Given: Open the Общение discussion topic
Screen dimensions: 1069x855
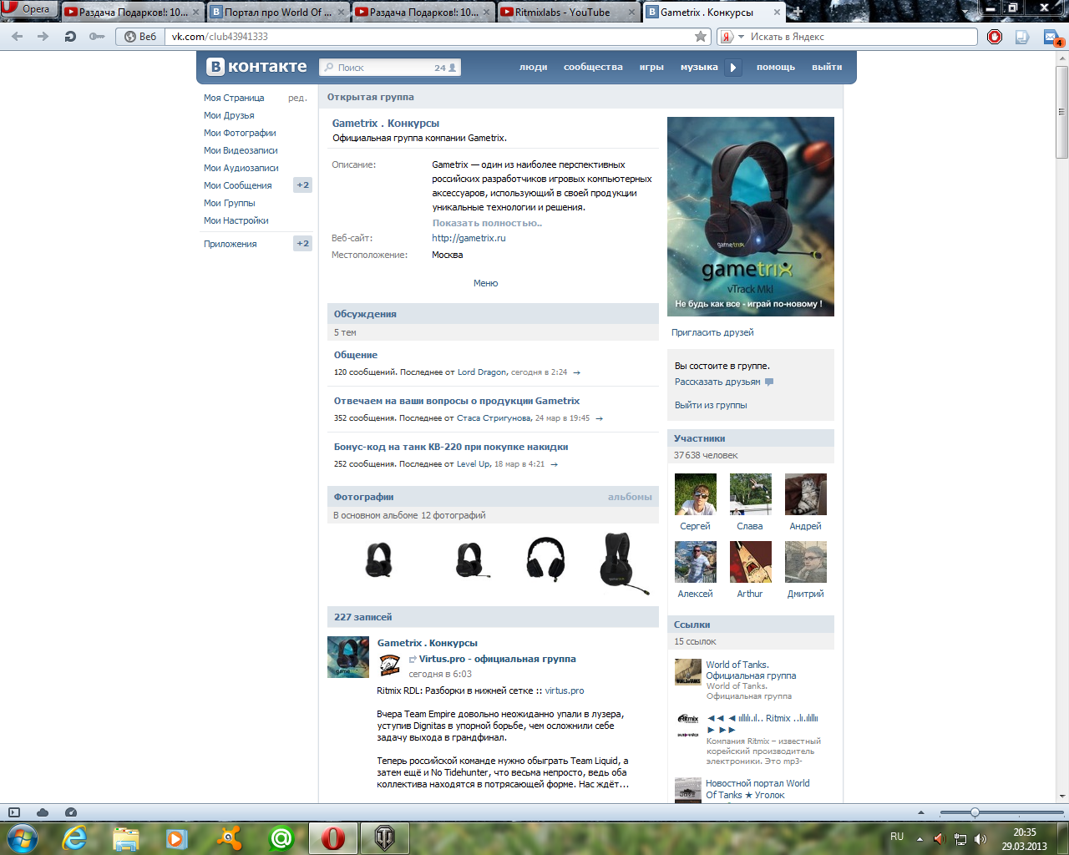Looking at the screenshot, I should (356, 355).
